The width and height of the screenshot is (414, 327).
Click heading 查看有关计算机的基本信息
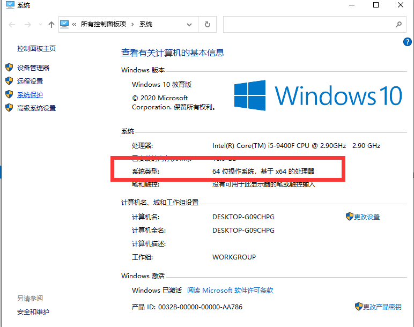click(x=173, y=53)
